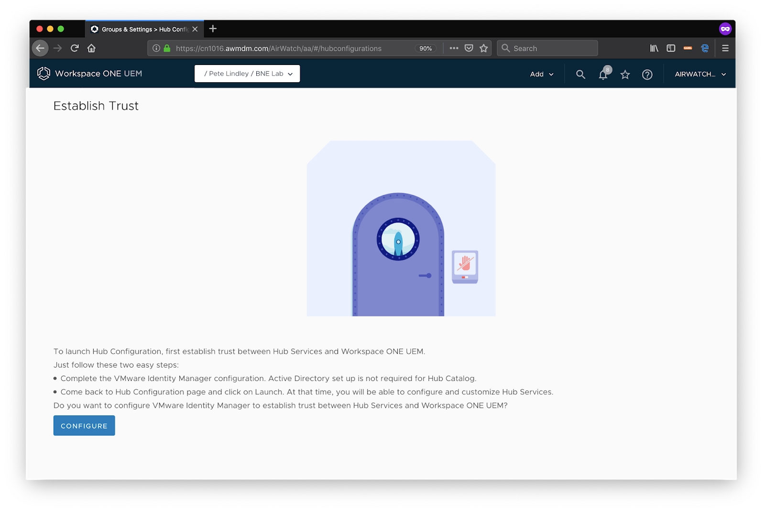Click the blue IE extension icon
This screenshot has width=765, height=511.
pos(705,48)
